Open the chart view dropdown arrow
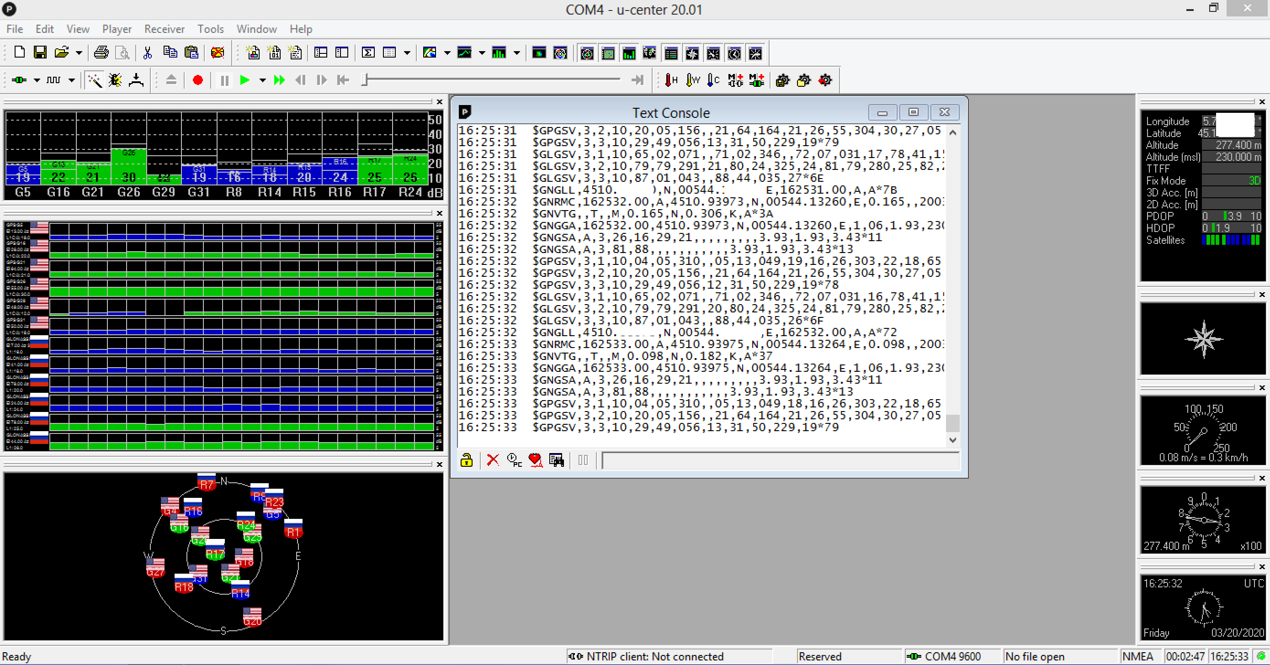 [x=482, y=53]
